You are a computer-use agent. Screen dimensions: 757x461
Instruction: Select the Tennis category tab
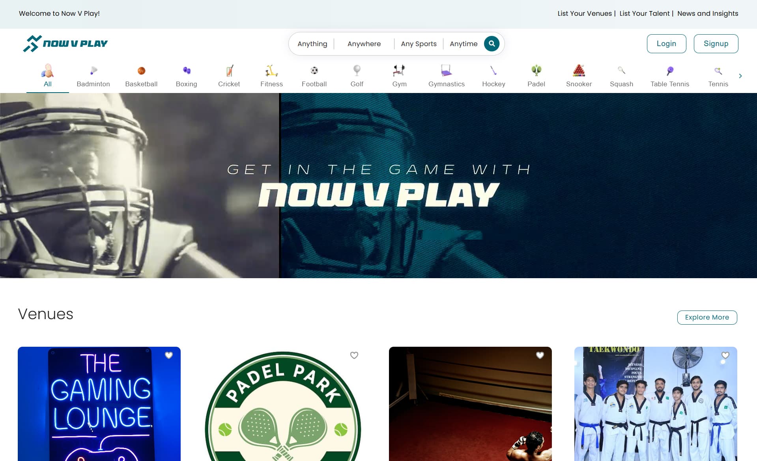coord(718,76)
